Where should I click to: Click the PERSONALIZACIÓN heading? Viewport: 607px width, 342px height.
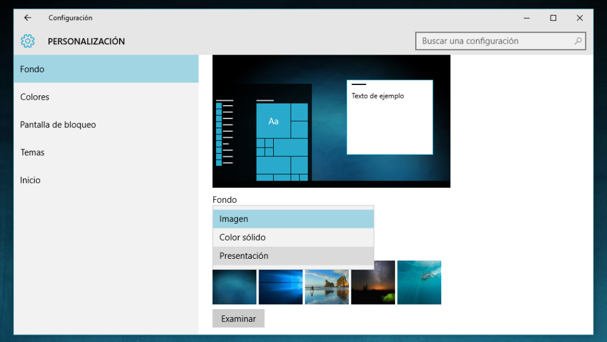pos(86,41)
